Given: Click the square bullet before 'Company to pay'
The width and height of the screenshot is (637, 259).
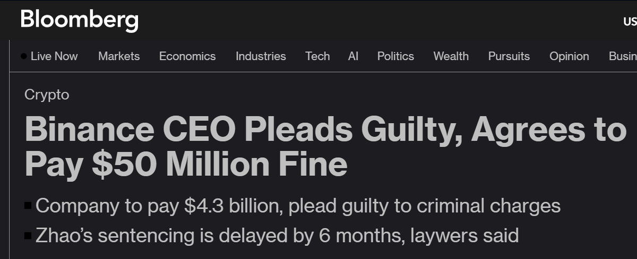Looking at the screenshot, I should coord(28,205).
